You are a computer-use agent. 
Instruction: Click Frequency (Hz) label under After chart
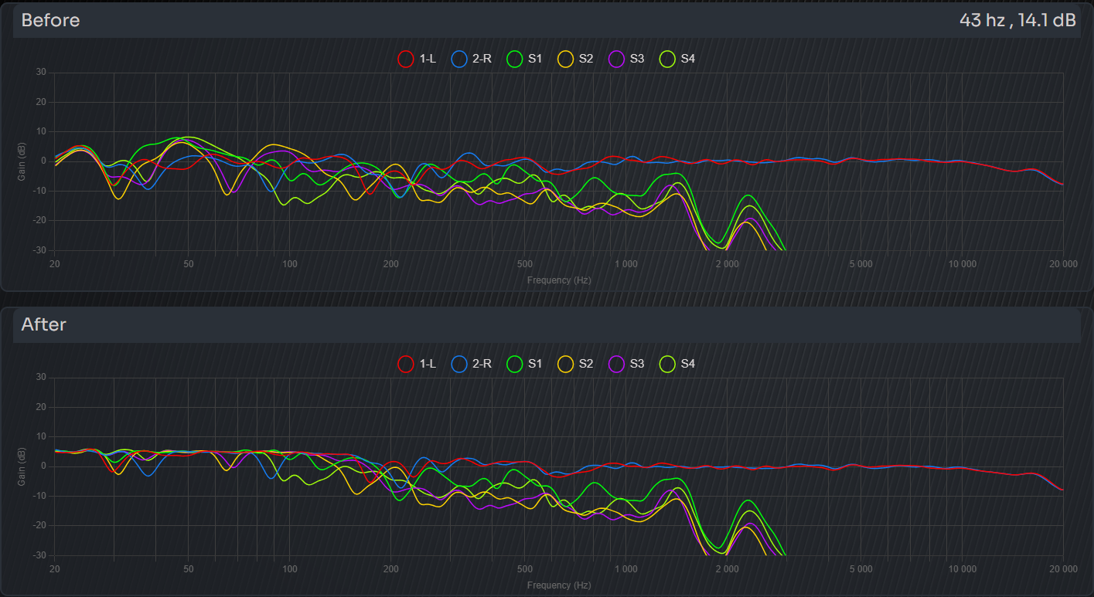click(559, 585)
